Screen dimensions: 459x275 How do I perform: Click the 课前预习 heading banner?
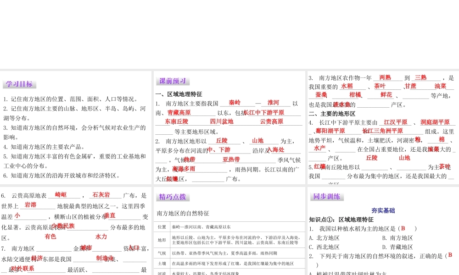[x=173, y=81]
